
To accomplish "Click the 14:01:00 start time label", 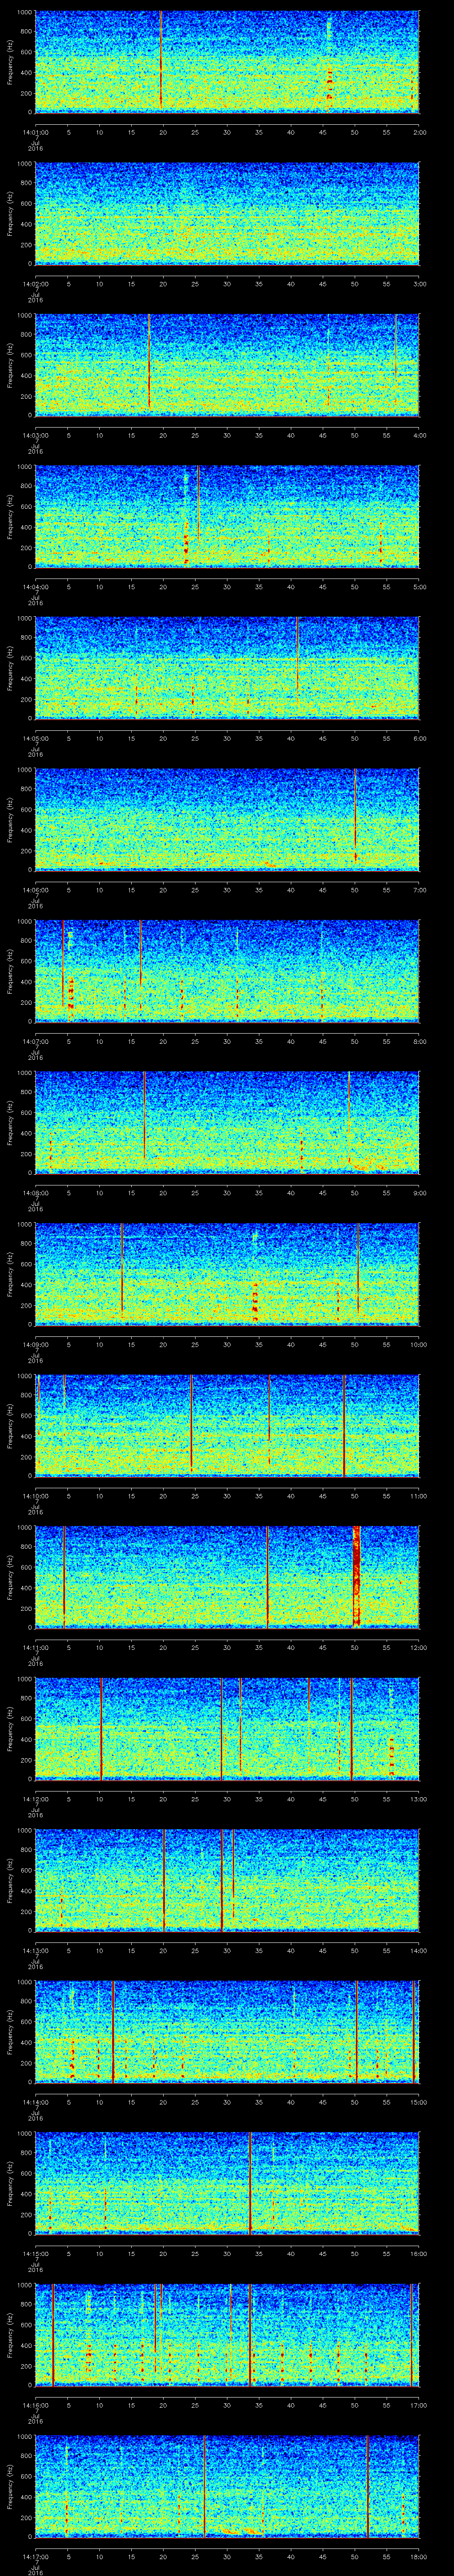I will coord(35,131).
